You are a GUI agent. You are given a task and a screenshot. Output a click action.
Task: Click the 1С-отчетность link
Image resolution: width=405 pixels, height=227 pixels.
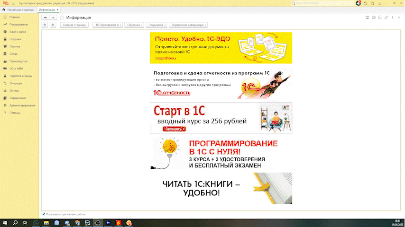coord(172,93)
